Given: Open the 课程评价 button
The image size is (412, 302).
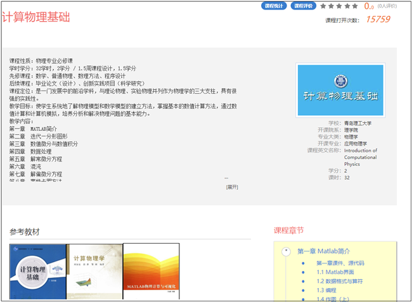Looking at the screenshot, I should click(303, 6).
